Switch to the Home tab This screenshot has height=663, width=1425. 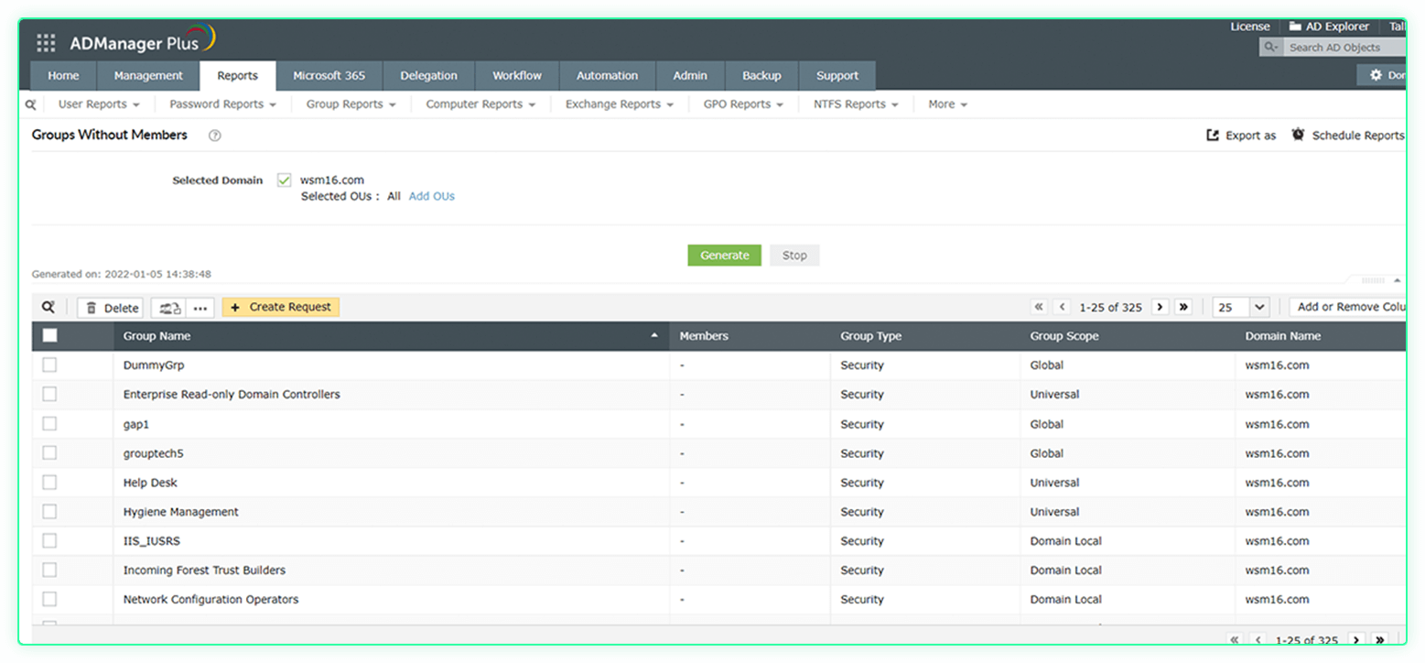(63, 76)
